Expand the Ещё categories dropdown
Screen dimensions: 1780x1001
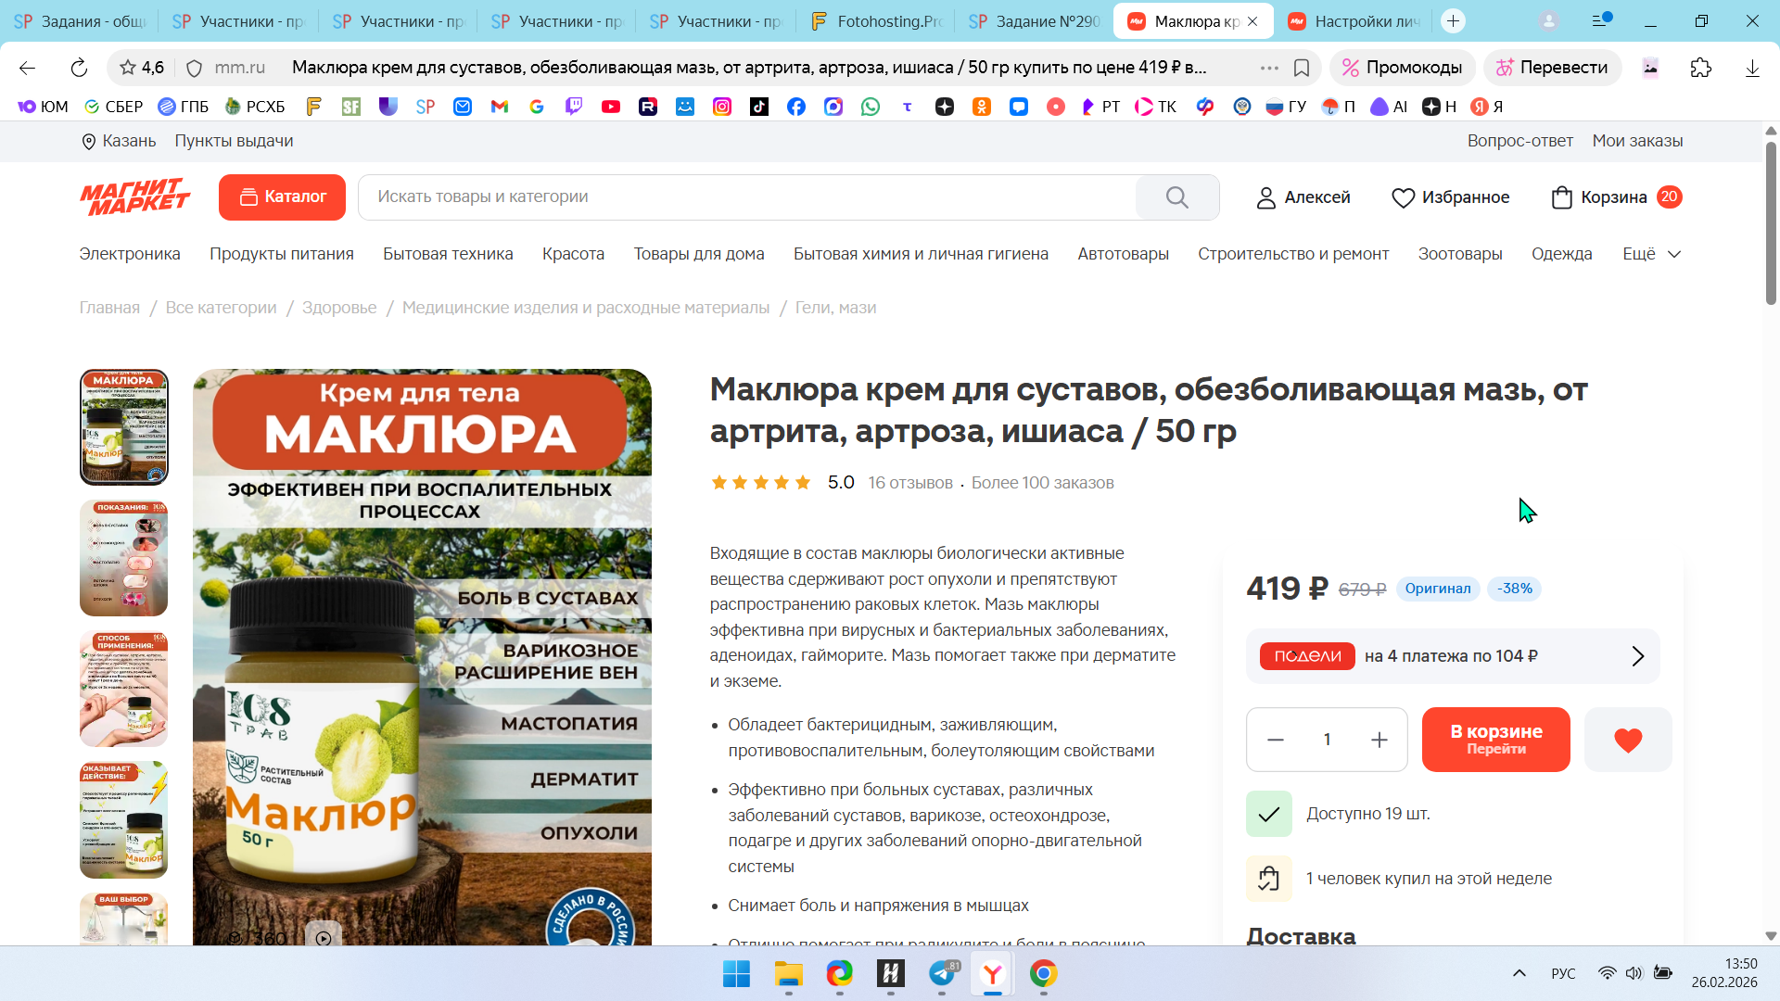(x=1651, y=254)
